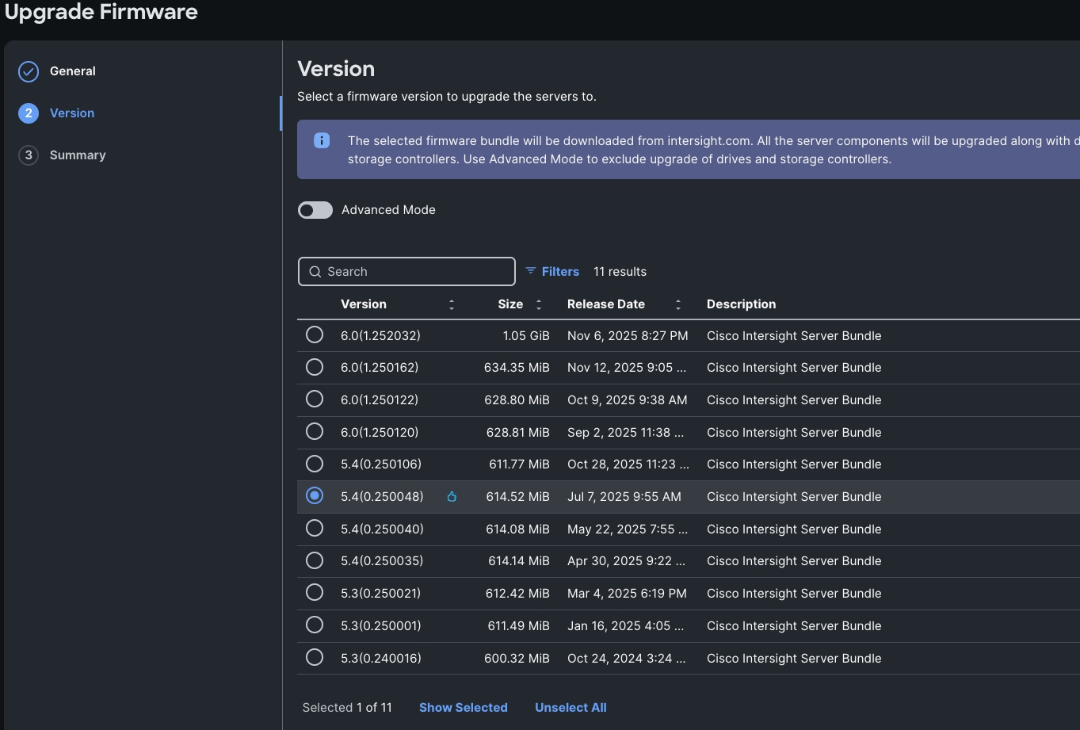Open the Summary wizard step

coord(78,155)
